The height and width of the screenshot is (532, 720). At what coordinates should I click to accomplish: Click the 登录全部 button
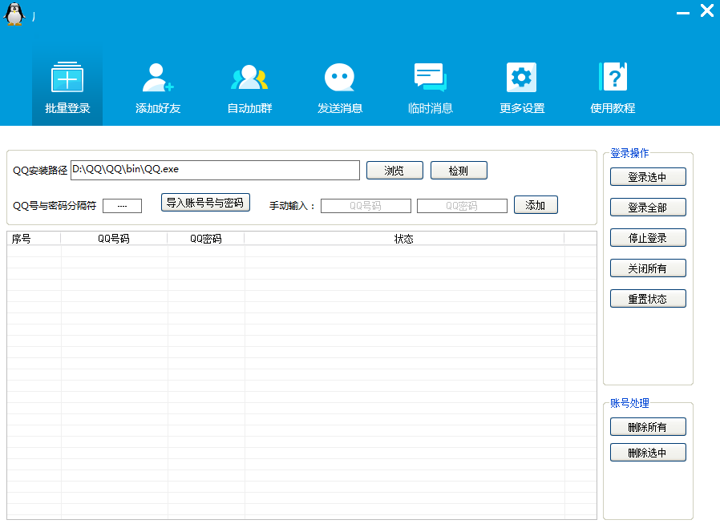tap(648, 207)
